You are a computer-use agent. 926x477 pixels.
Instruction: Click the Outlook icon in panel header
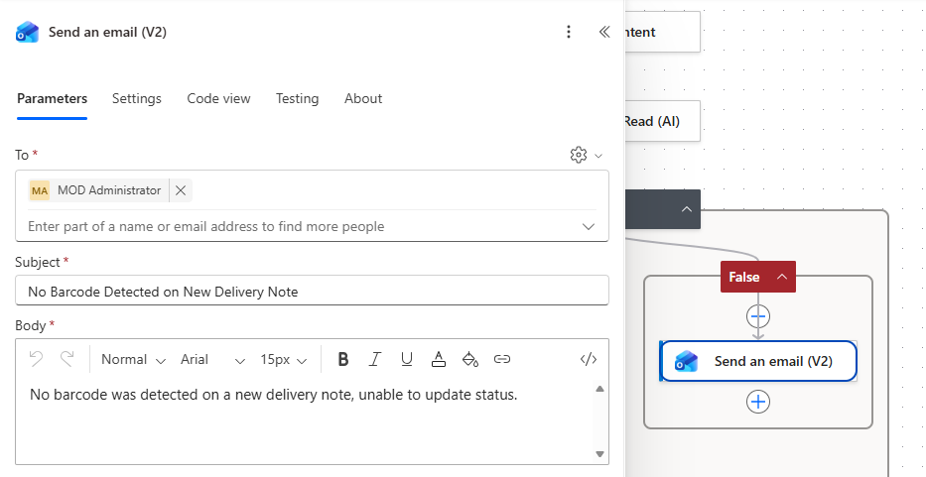(x=27, y=33)
